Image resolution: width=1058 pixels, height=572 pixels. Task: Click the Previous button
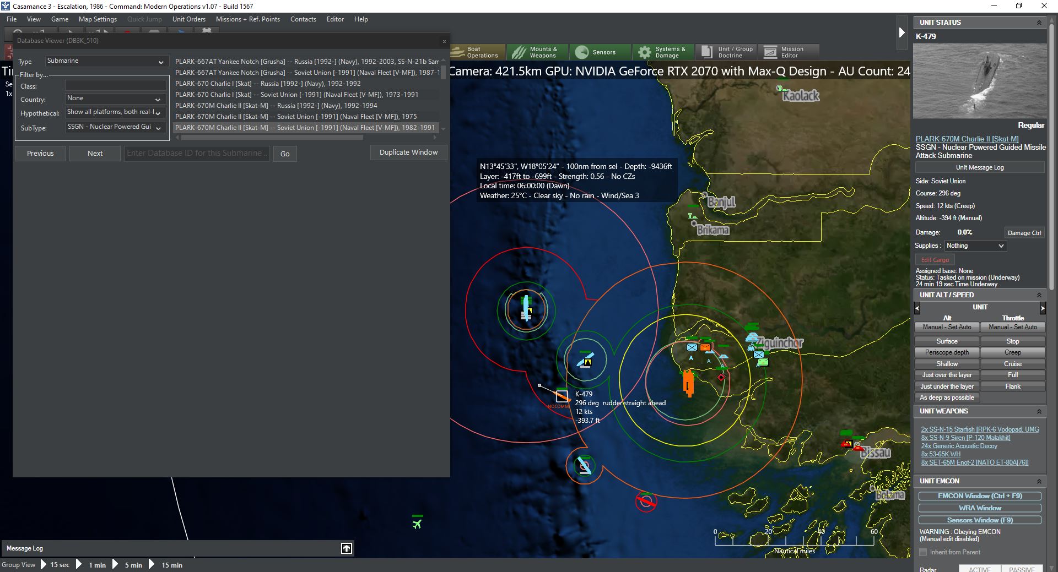(40, 154)
